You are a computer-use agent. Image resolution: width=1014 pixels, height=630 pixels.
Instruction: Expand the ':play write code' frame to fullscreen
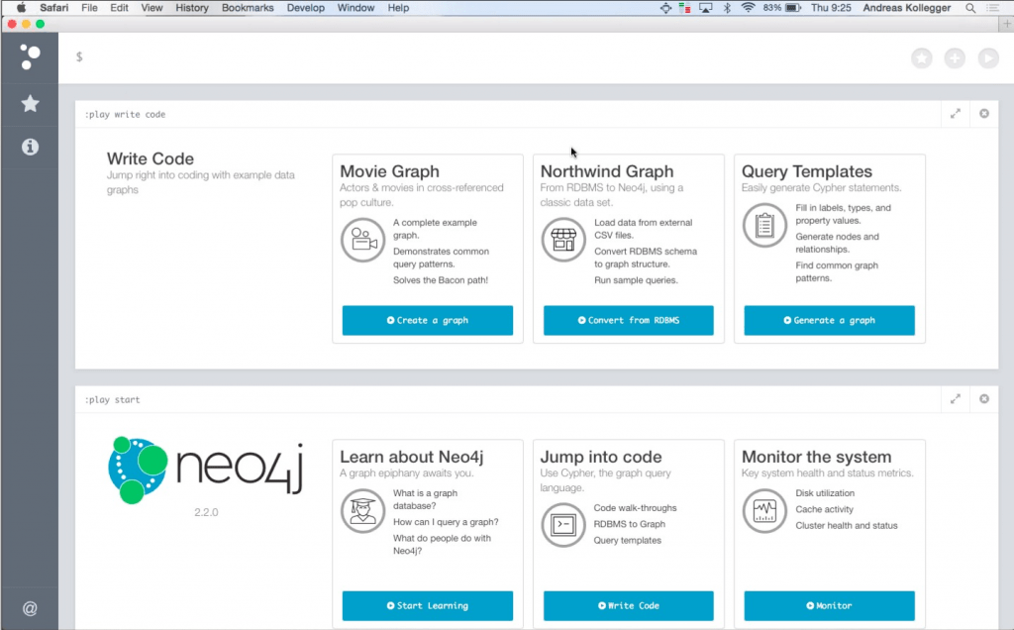coord(956,114)
